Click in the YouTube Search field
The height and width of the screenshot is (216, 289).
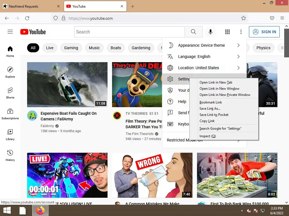[x=130, y=32]
